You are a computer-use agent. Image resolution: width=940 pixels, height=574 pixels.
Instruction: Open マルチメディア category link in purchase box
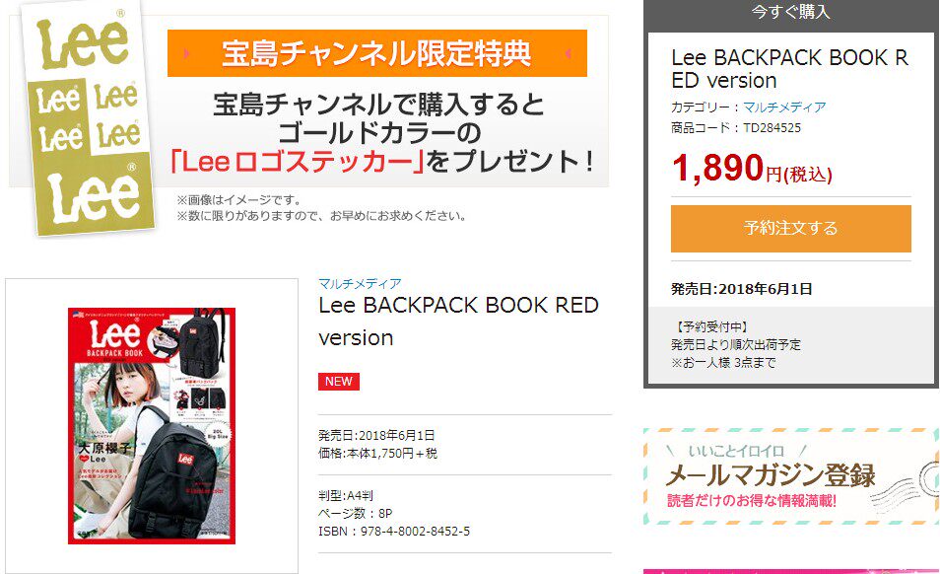tap(784, 107)
